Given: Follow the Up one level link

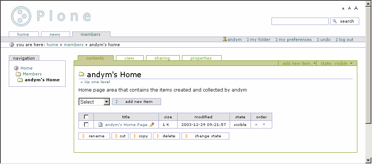Looking at the screenshot, I should [97, 82].
